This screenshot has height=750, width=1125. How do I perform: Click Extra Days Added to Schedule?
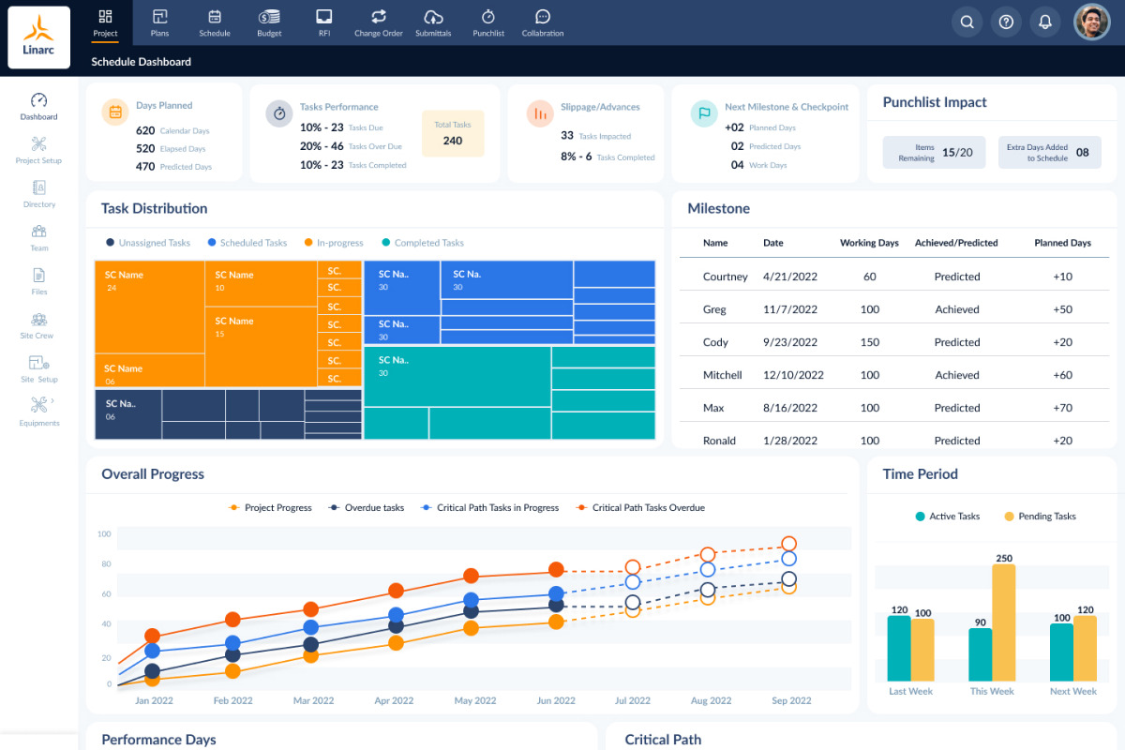(x=1049, y=152)
